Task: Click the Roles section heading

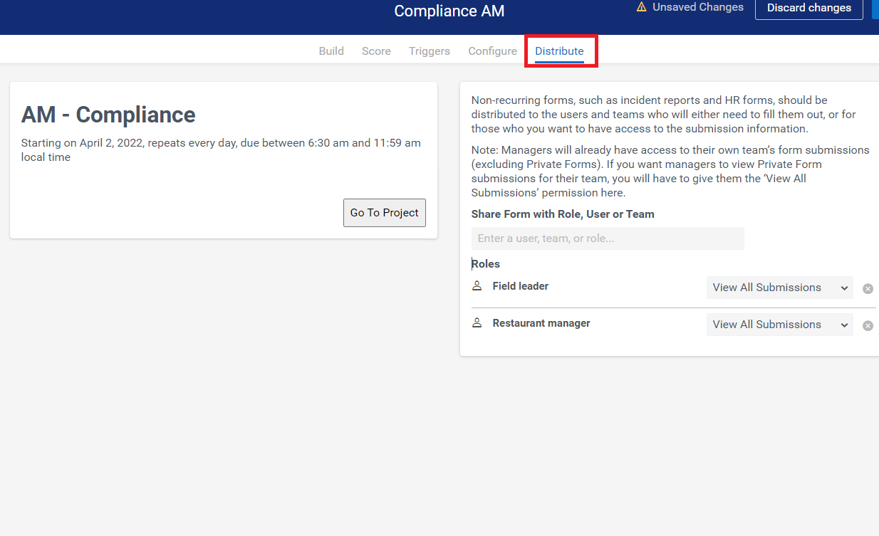Action: pyautogui.click(x=486, y=264)
